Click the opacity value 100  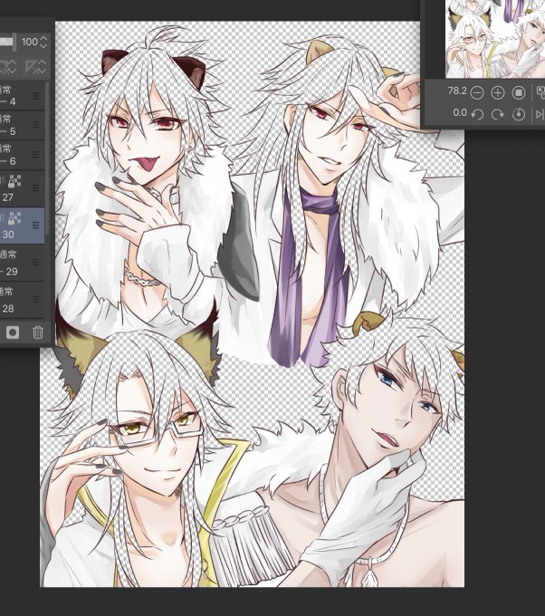(x=30, y=42)
